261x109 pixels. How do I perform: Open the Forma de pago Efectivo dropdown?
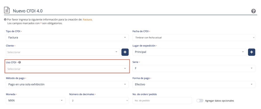pos(194,84)
